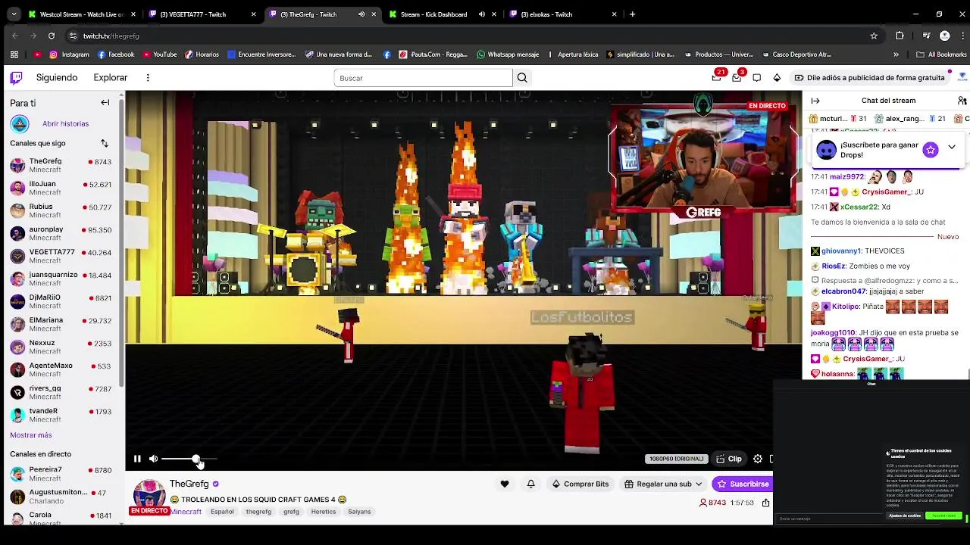Open Chrome tab search dropdown arrow
Image resolution: width=970 pixels, height=545 pixels.
click(14, 14)
